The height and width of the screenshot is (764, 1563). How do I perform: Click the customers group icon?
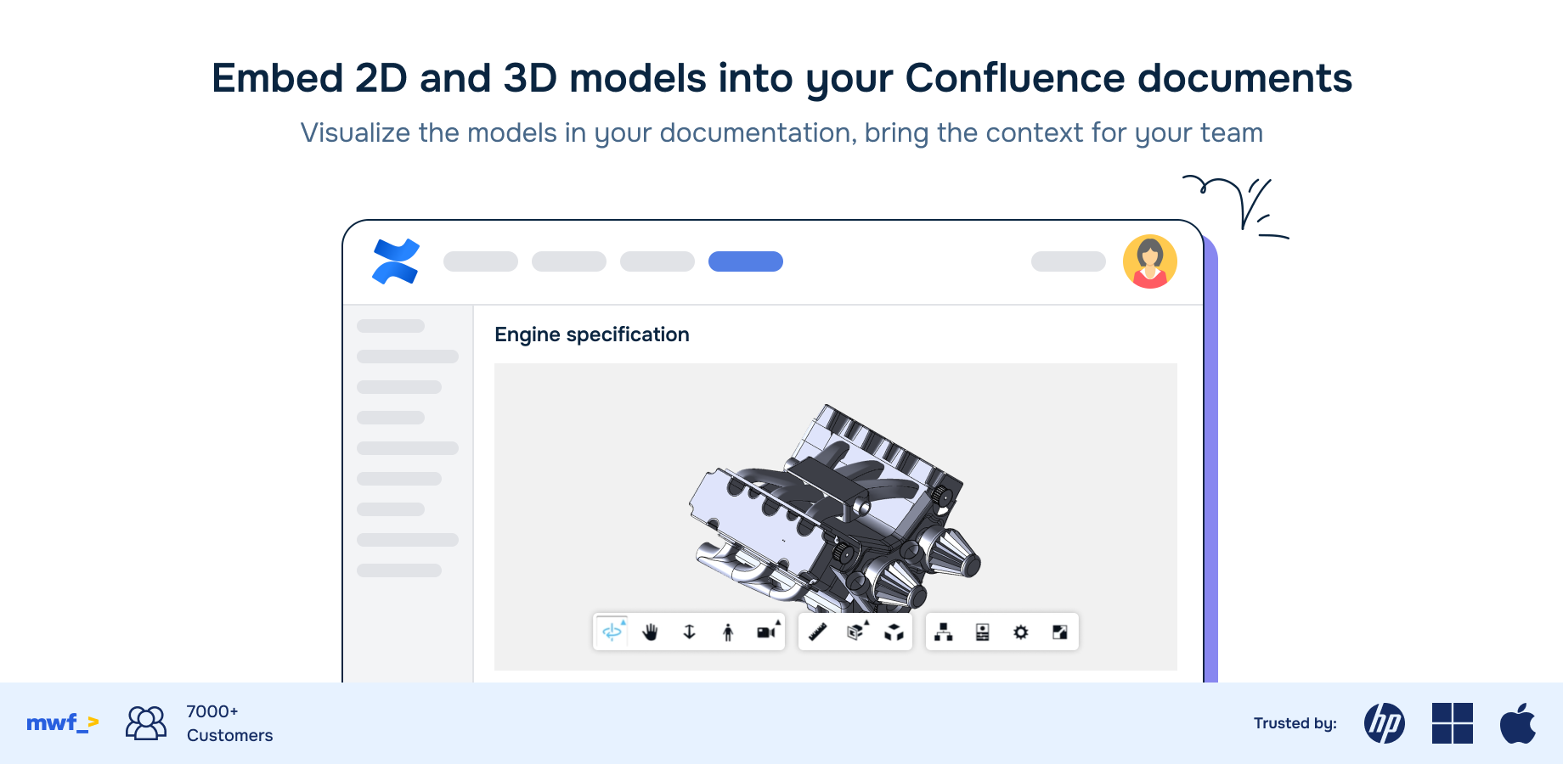tap(146, 723)
